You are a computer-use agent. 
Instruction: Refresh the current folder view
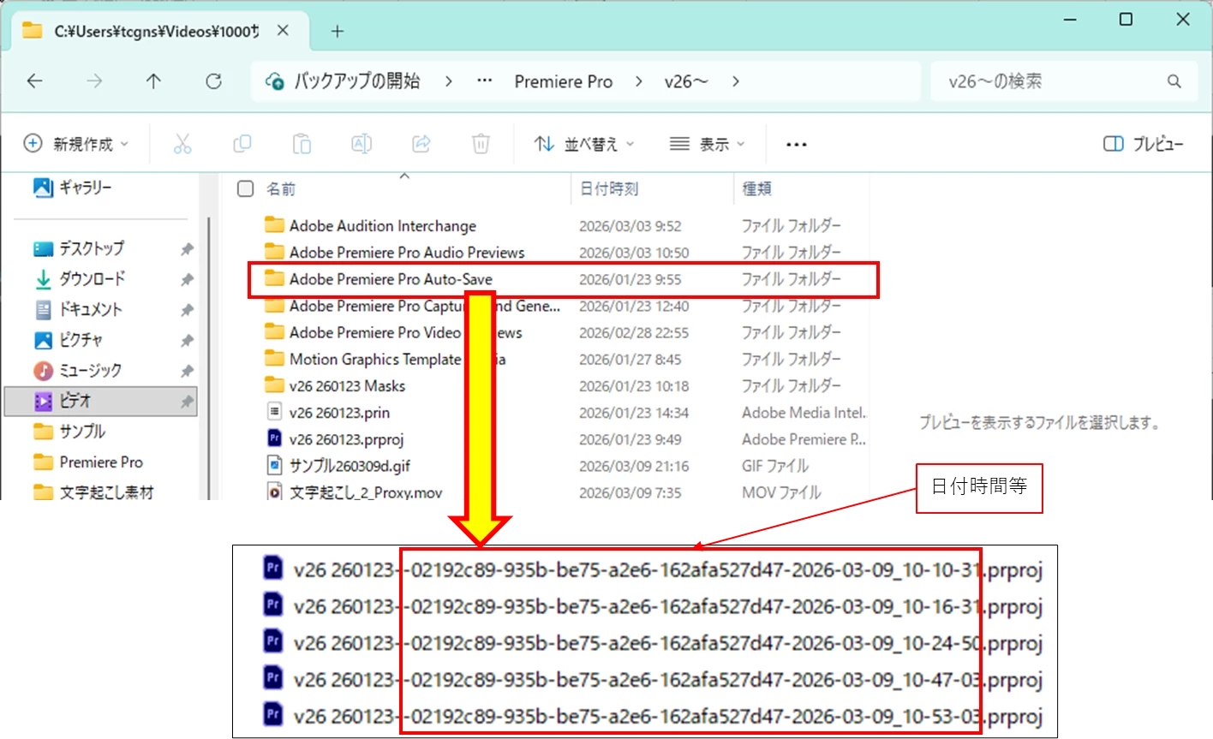213,81
